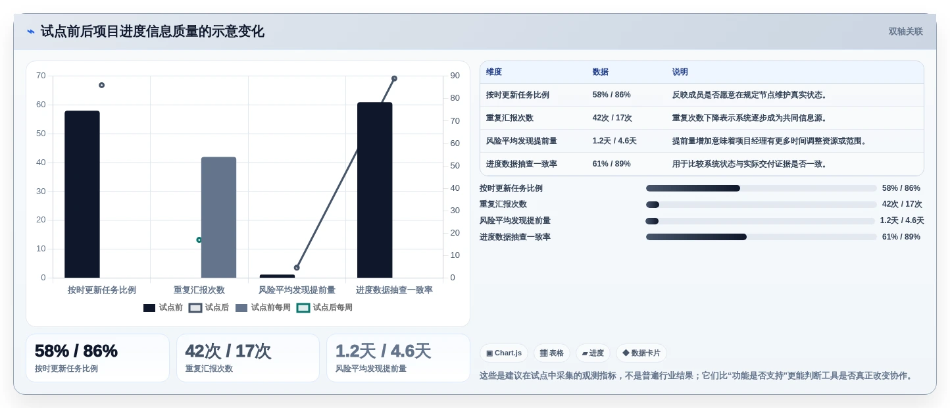This screenshot has height=408, width=950.
Task: Click the chart title 试点前后项目进度信息质量的示意变化
Action: coord(152,32)
